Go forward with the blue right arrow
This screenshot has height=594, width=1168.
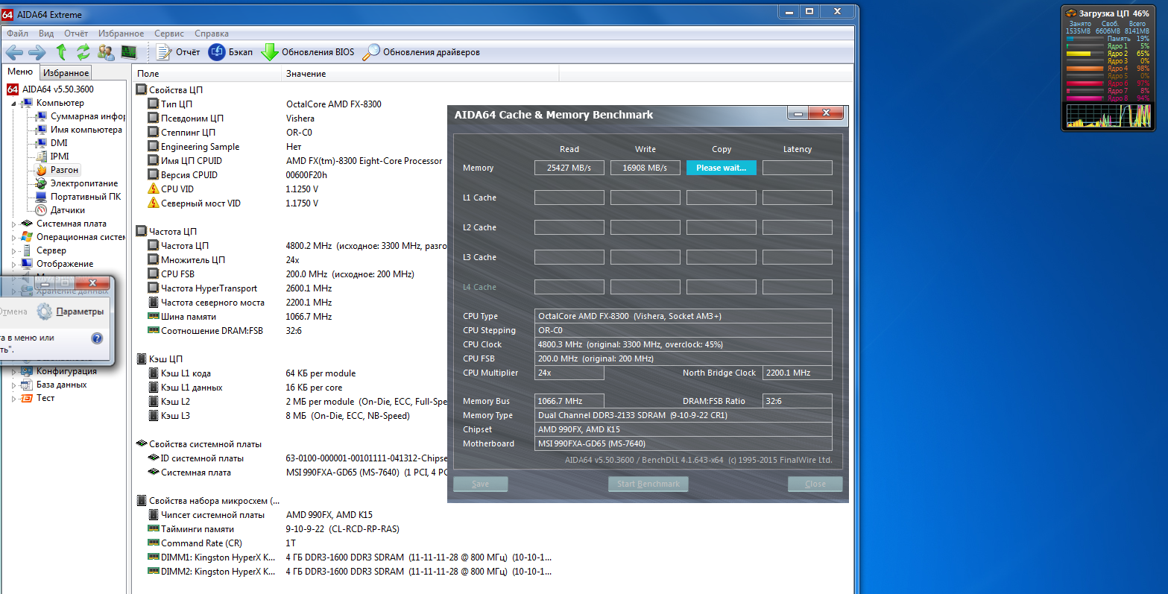click(37, 52)
